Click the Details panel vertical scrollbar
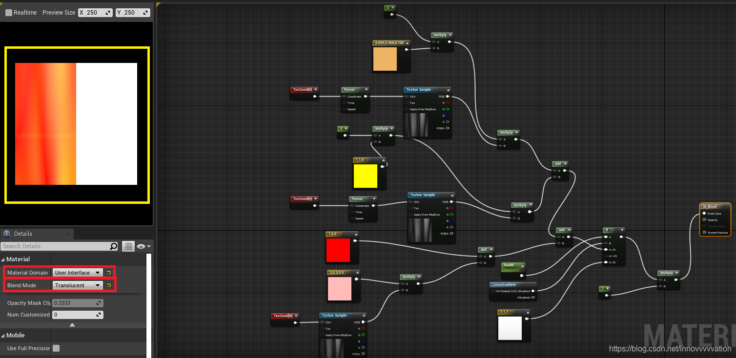The width and height of the screenshot is (736, 358). (149, 305)
